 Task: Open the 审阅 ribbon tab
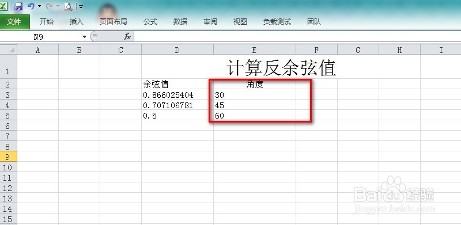pyautogui.click(x=210, y=22)
